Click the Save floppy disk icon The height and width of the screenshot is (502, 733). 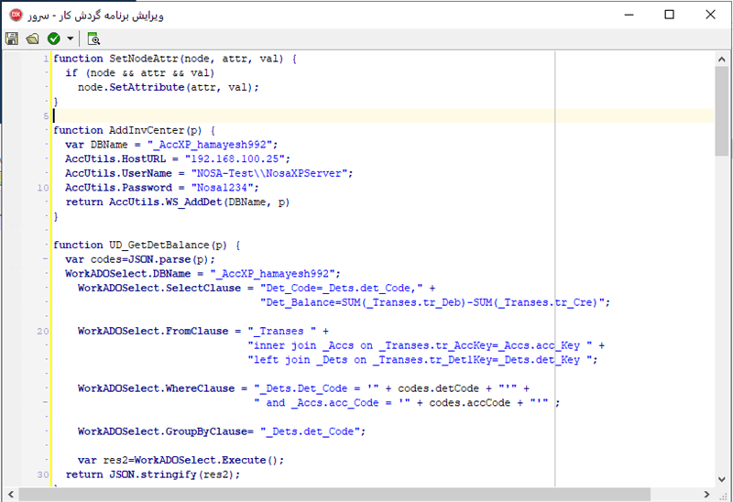[12, 38]
